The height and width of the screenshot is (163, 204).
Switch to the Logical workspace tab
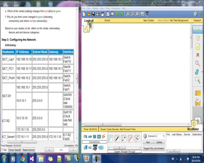click(x=89, y=21)
